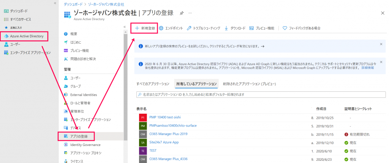
Task: Click the search preview banner arrow
Action: tap(262, 46)
